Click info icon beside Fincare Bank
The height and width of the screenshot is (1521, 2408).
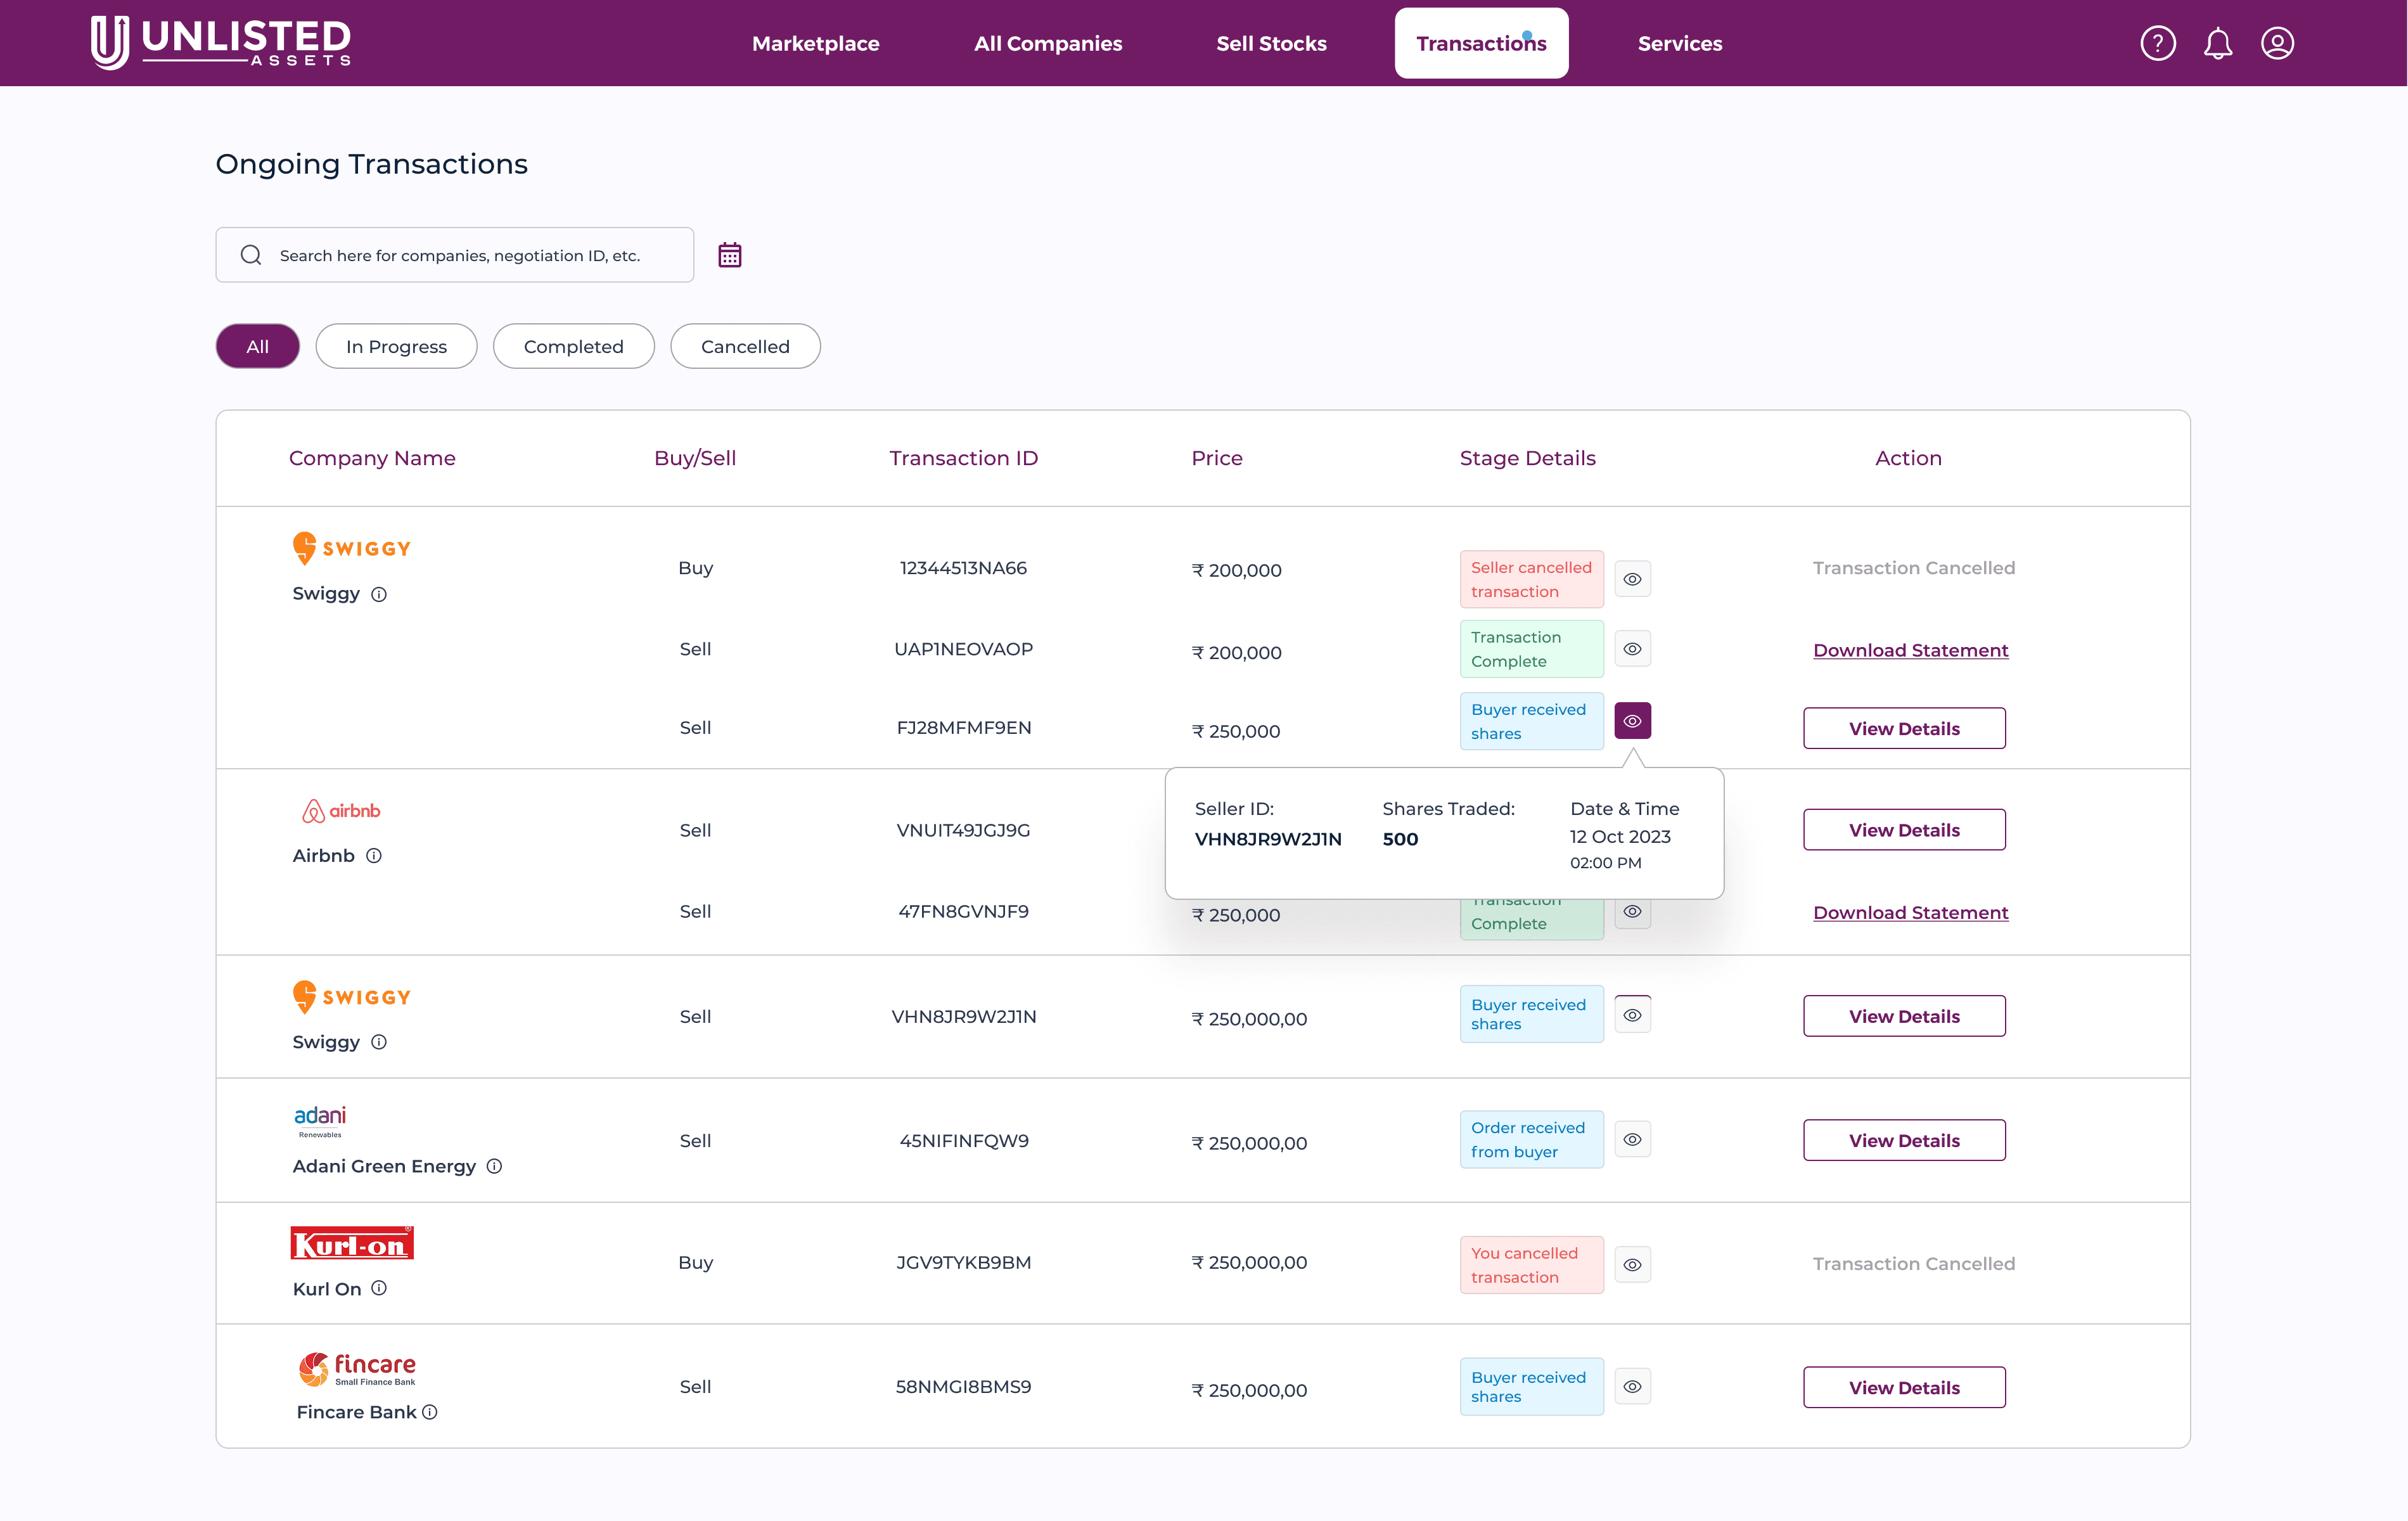point(430,1412)
